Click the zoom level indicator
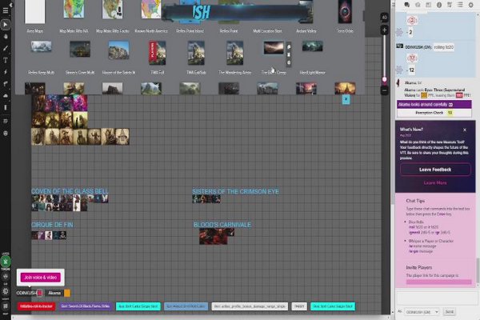 coord(385,18)
